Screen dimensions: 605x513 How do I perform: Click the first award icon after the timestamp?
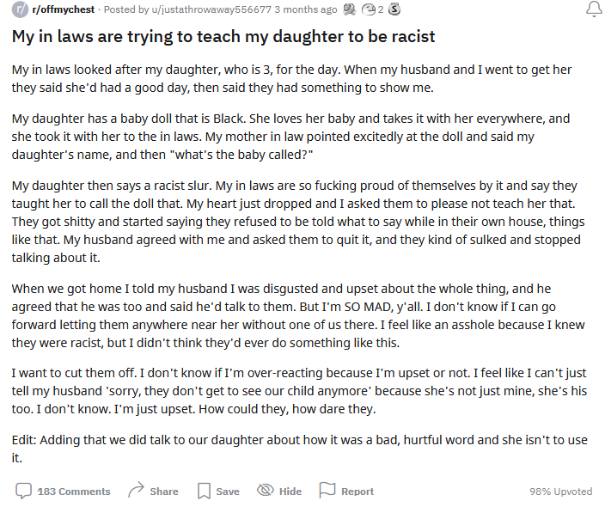pos(350,9)
